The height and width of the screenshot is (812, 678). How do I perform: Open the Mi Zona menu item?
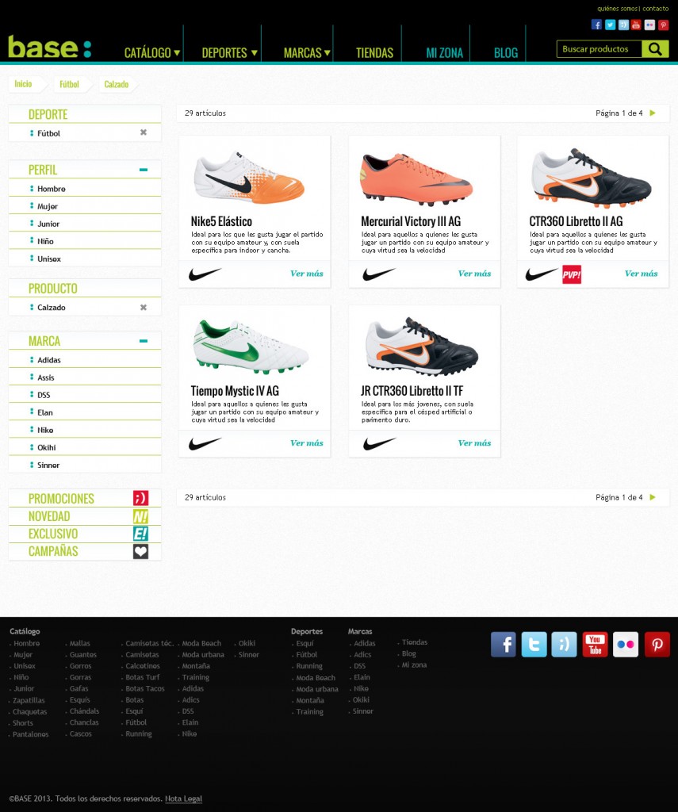tap(444, 53)
